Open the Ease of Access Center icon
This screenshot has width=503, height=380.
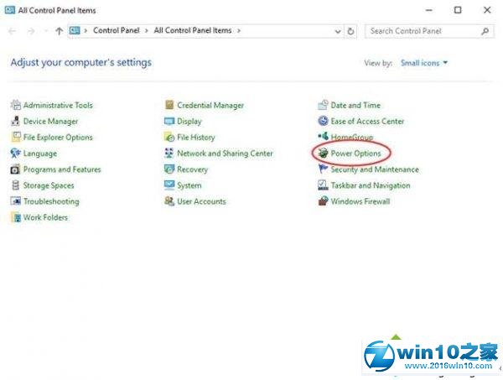323,122
